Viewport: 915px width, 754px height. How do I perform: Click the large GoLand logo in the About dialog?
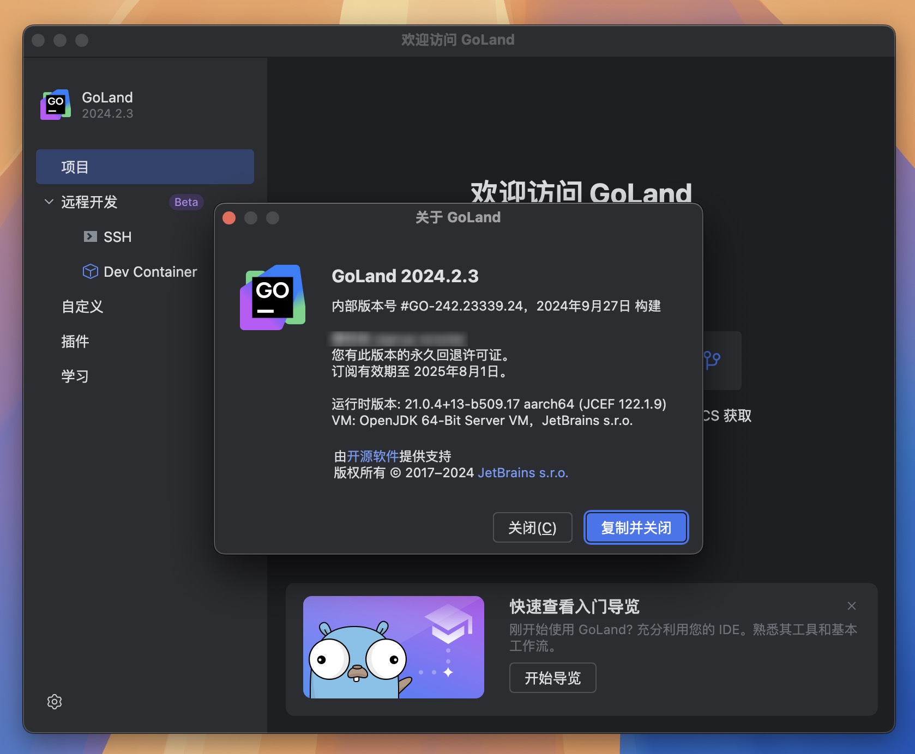[x=273, y=297]
